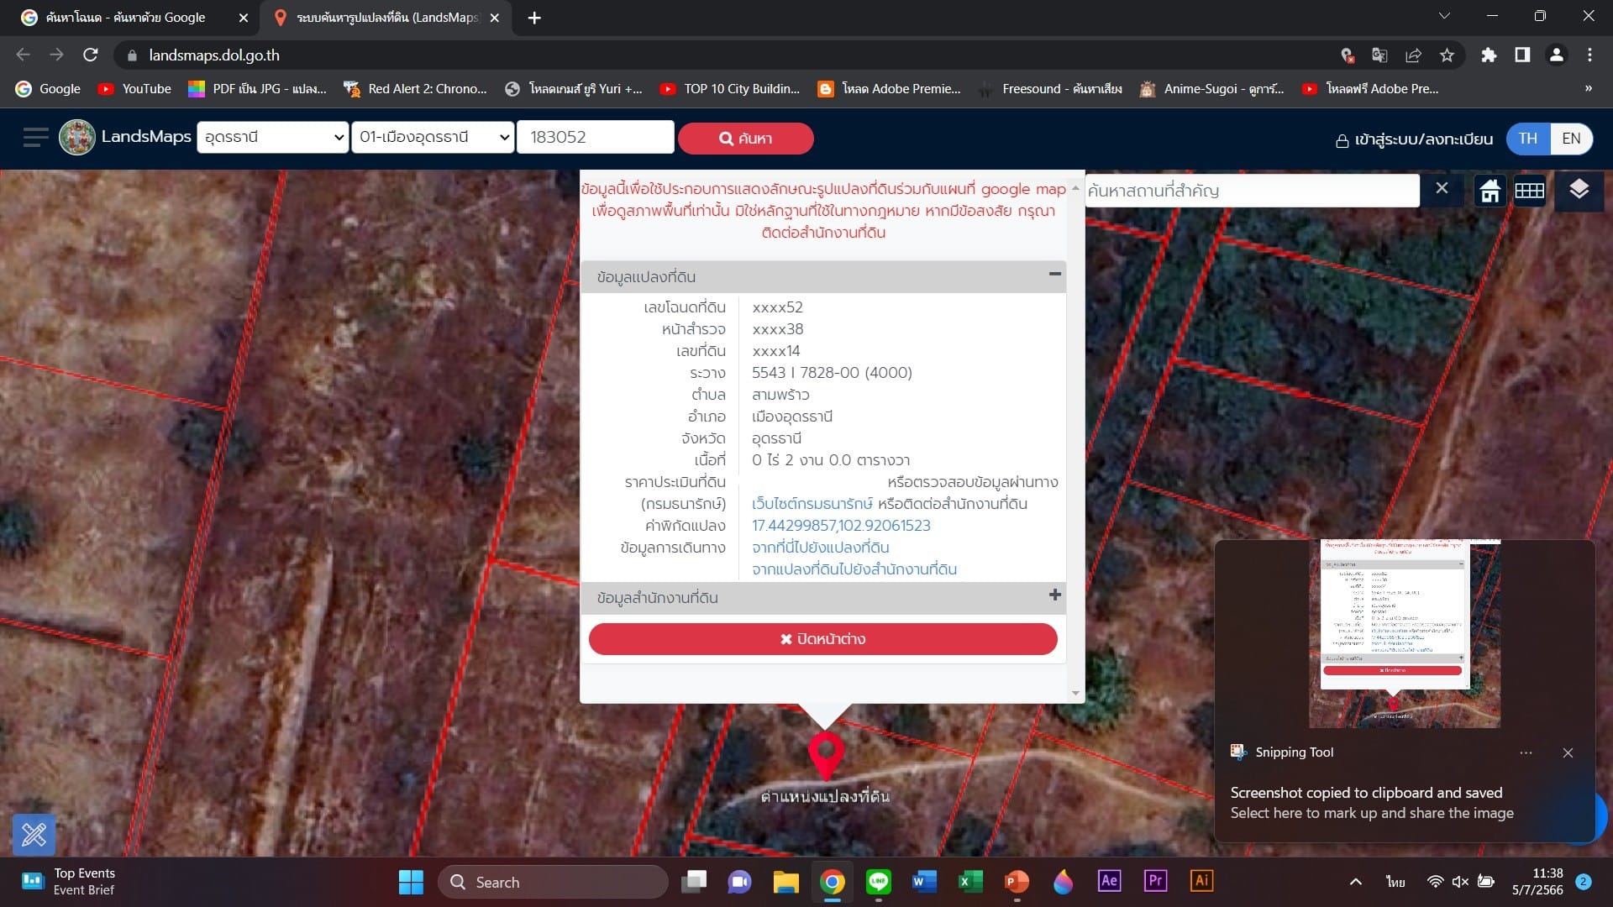Mute sound from the system tray speaker icon
The image size is (1613, 907).
click(x=1460, y=881)
